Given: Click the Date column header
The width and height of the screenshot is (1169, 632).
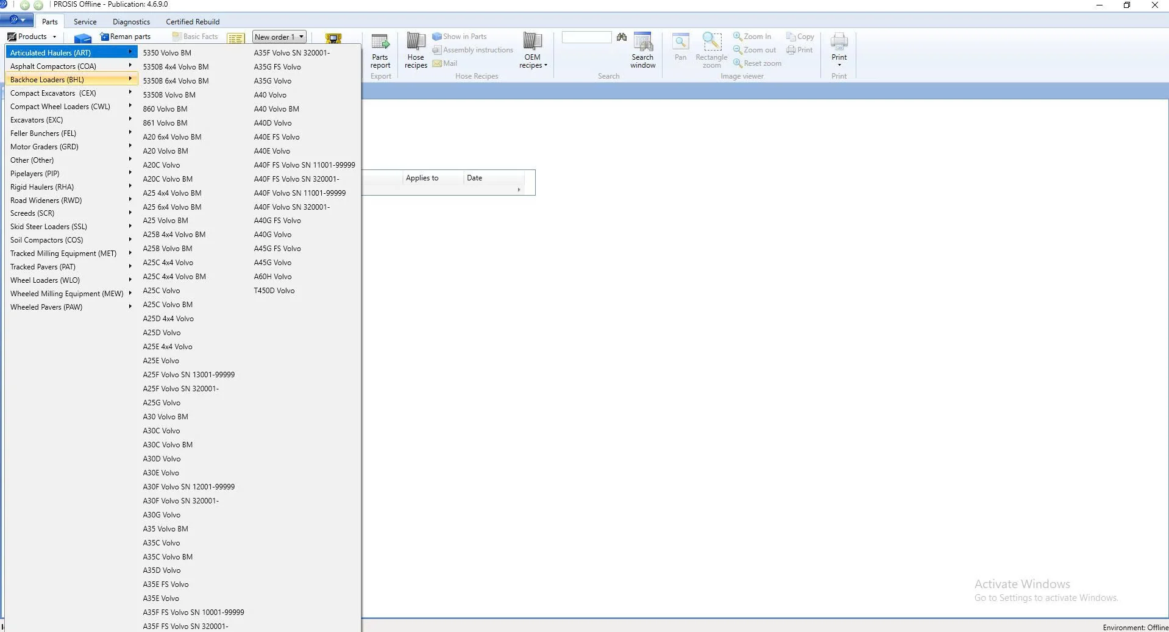Looking at the screenshot, I should click(x=494, y=178).
